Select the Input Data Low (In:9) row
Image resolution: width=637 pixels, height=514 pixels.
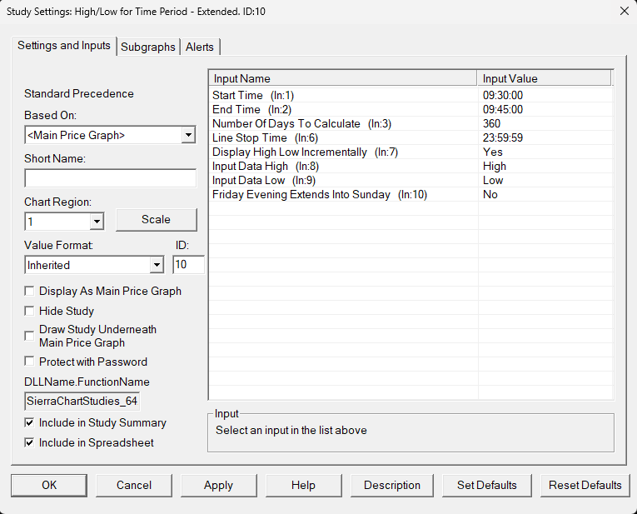click(411, 181)
